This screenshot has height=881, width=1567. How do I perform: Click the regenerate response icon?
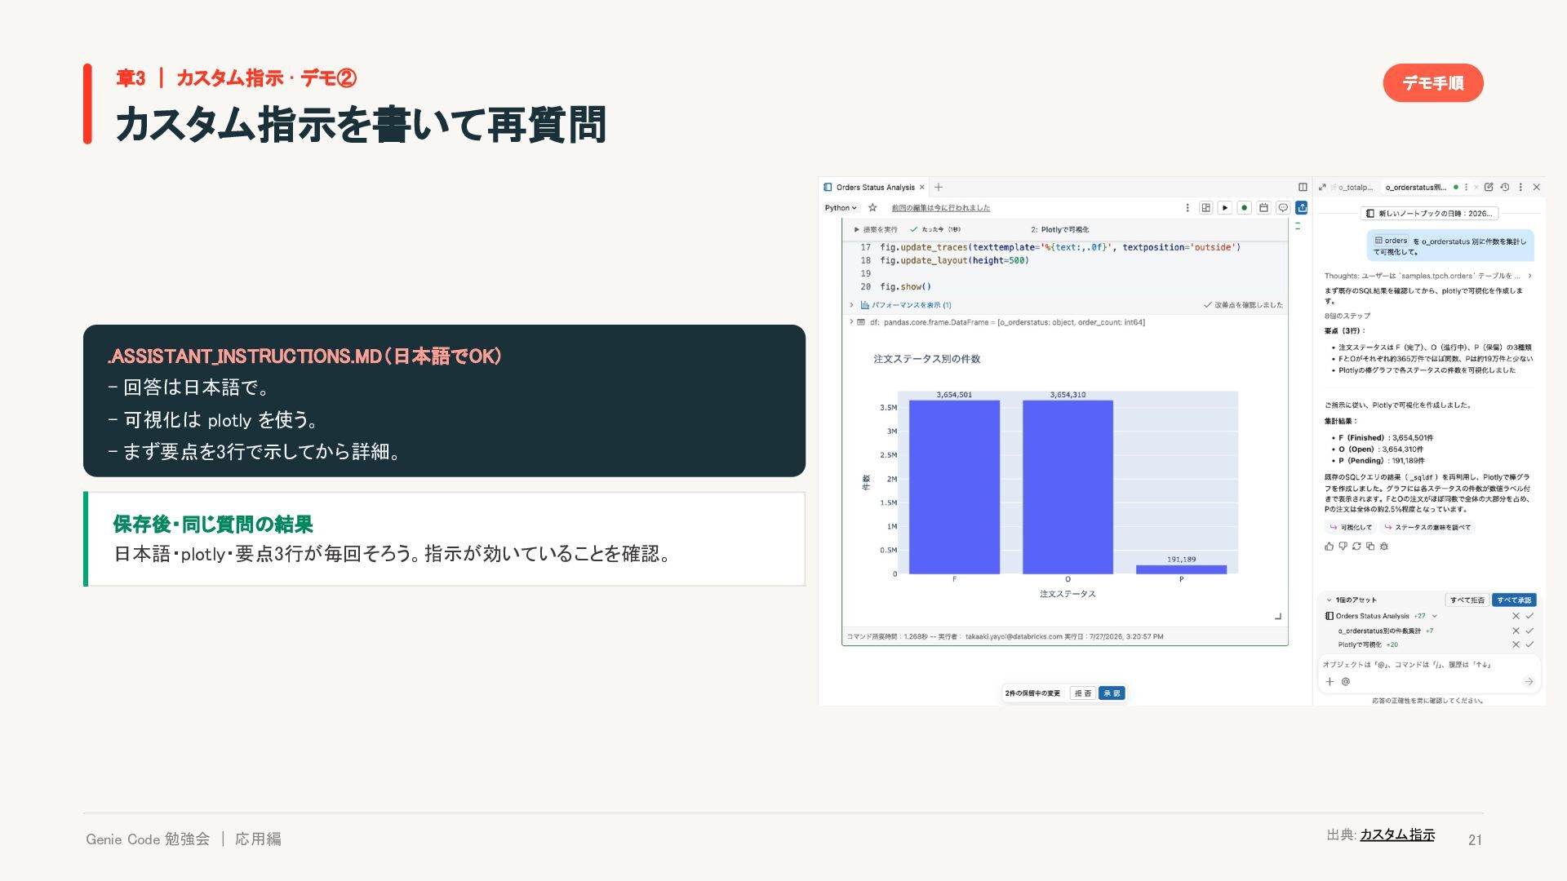(x=1356, y=547)
